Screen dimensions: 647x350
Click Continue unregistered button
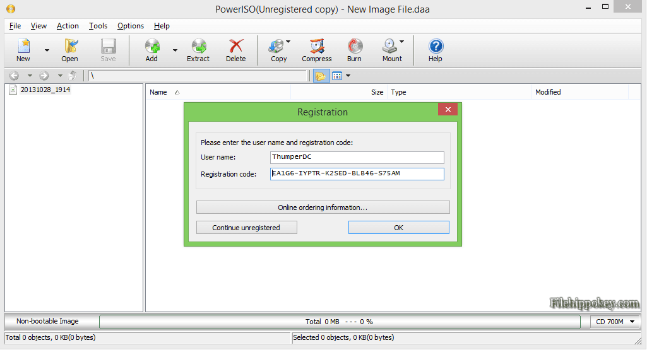click(246, 228)
